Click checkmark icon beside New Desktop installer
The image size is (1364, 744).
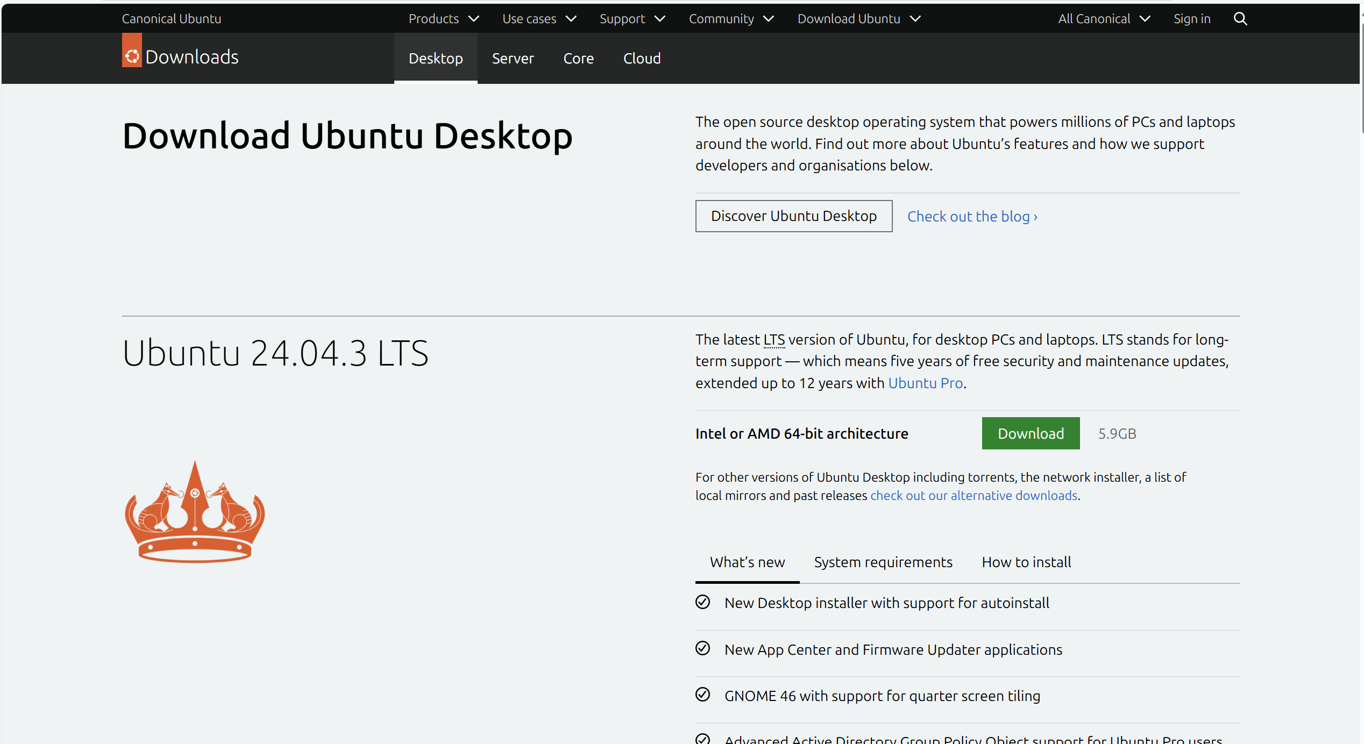(x=702, y=602)
